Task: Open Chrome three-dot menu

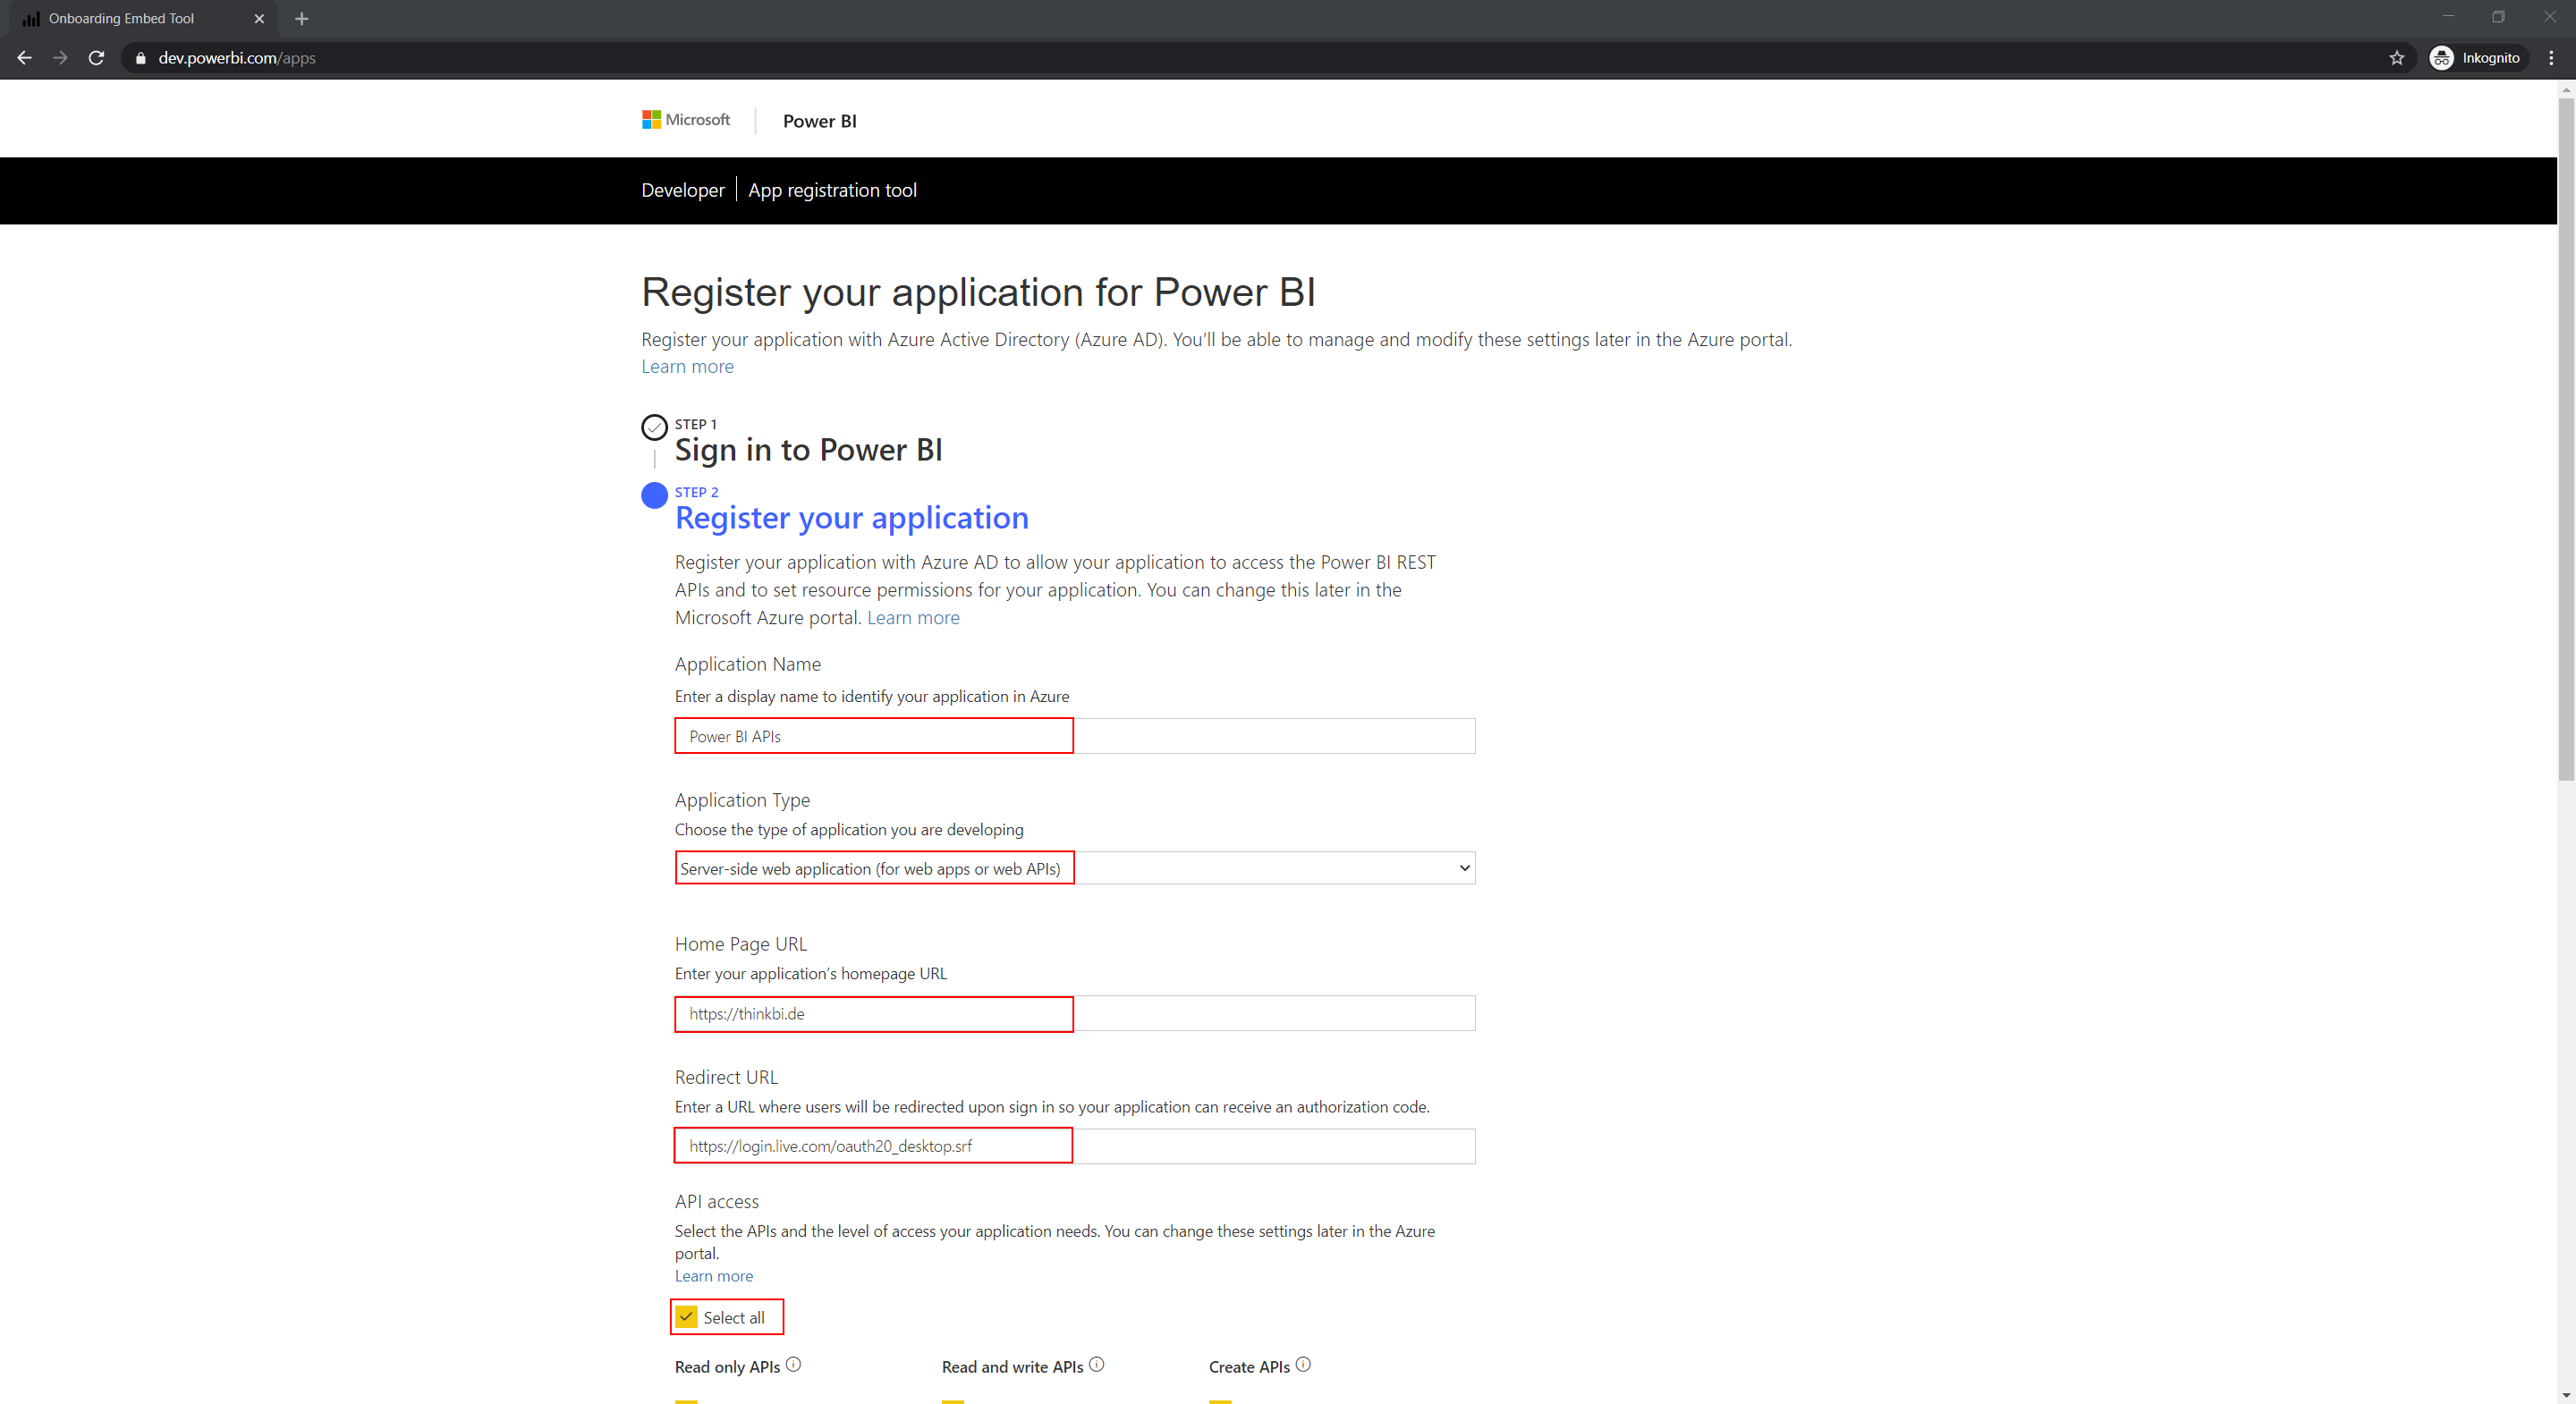Action: coord(2551,58)
